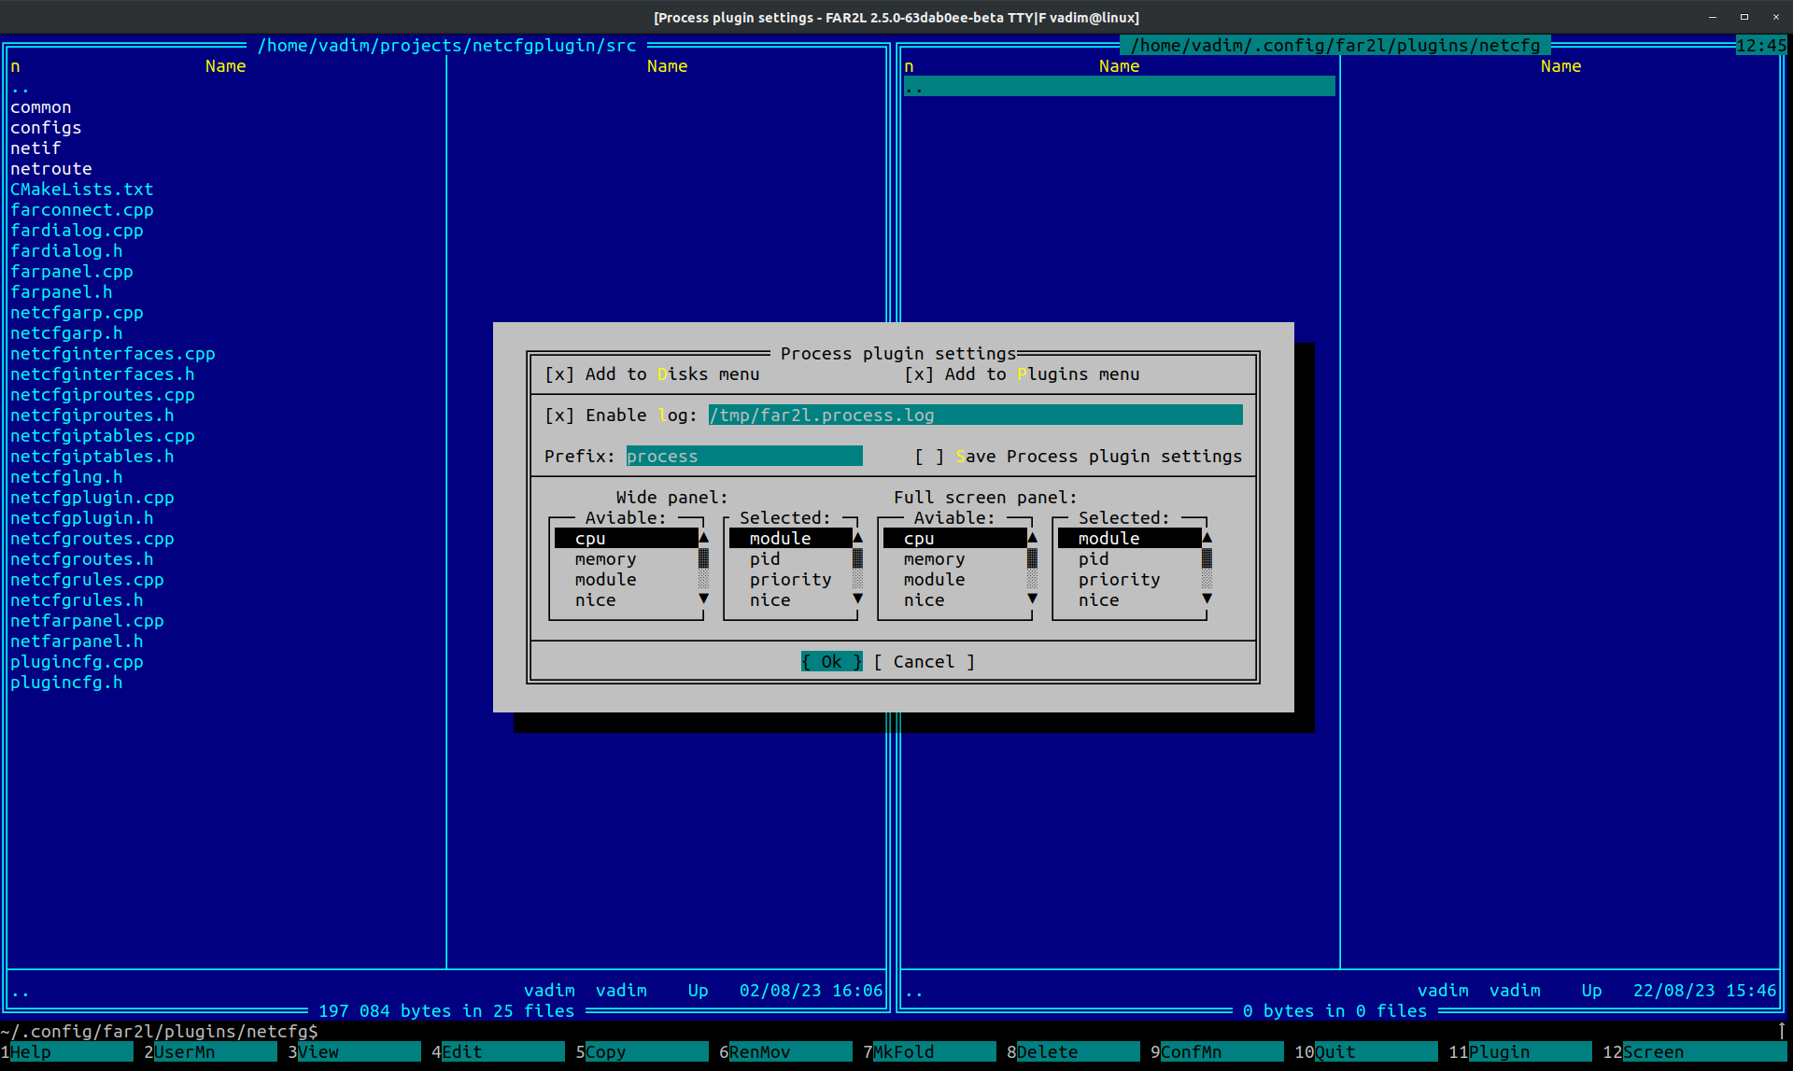Click the highlighted '..' entry in right panel
Image resolution: width=1793 pixels, height=1071 pixels.
tap(1120, 87)
